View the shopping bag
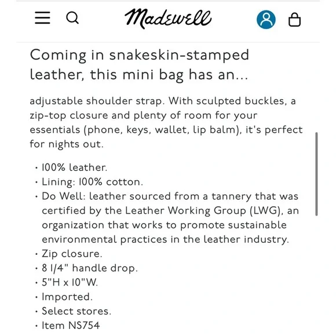Image resolution: width=336 pixels, height=336 pixels. 294,20
